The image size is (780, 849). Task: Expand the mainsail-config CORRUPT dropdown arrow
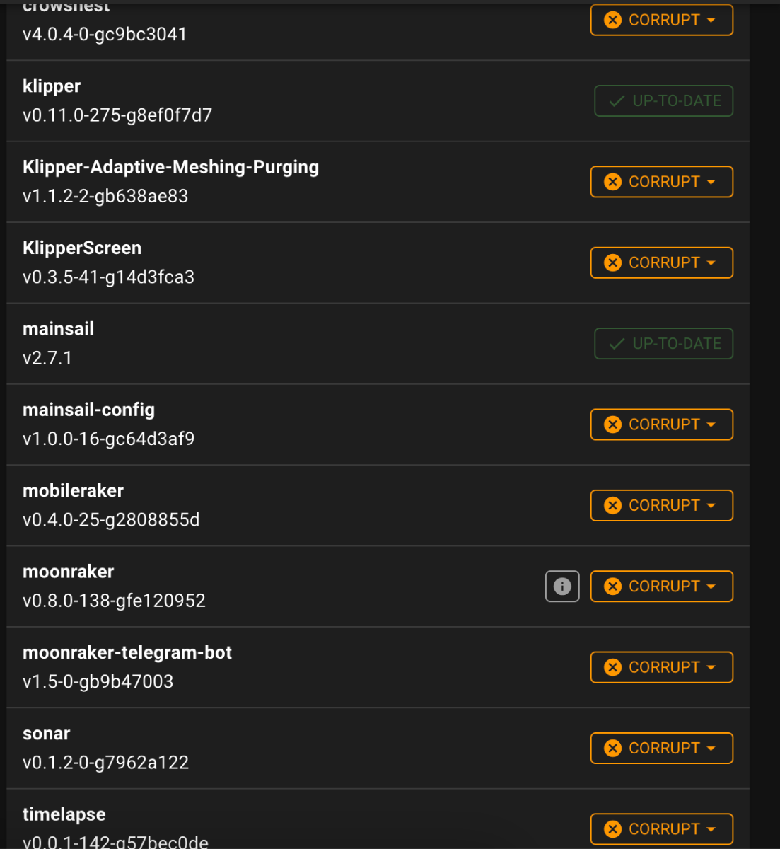711,424
